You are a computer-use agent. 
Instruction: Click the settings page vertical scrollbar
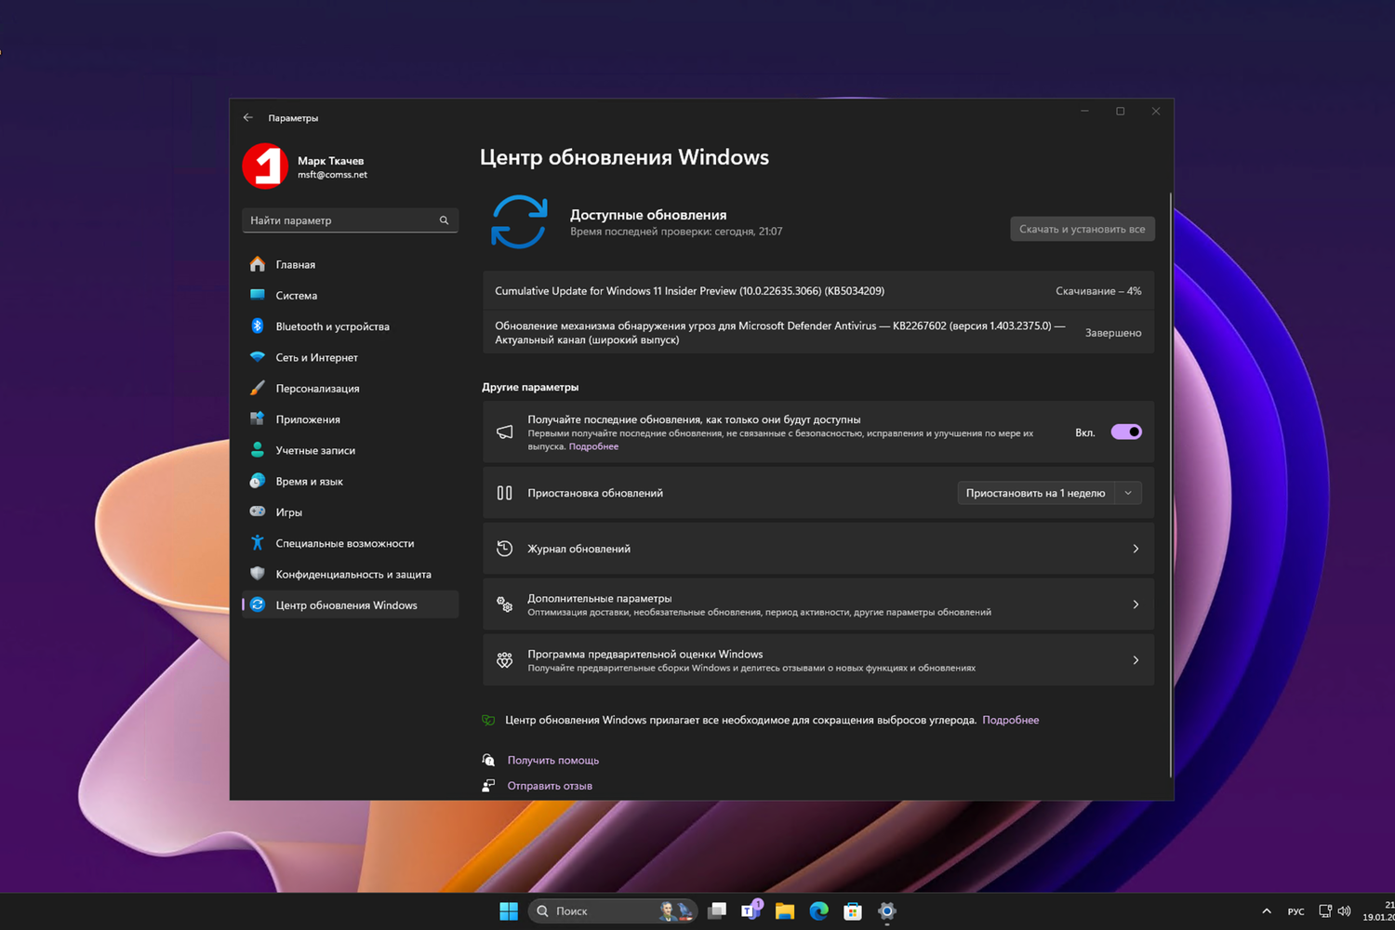(1170, 484)
